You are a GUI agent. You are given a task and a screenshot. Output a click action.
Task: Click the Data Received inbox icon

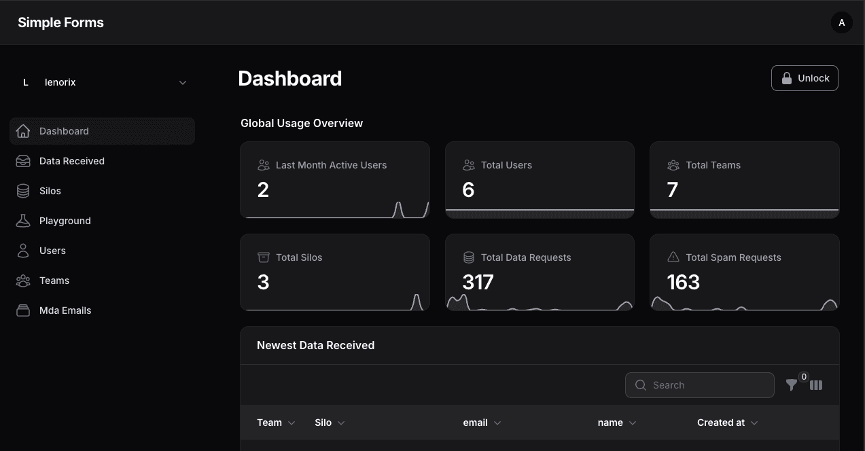click(x=23, y=161)
